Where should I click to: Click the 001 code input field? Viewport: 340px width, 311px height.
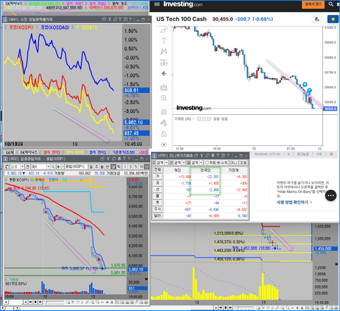(x=39, y=167)
